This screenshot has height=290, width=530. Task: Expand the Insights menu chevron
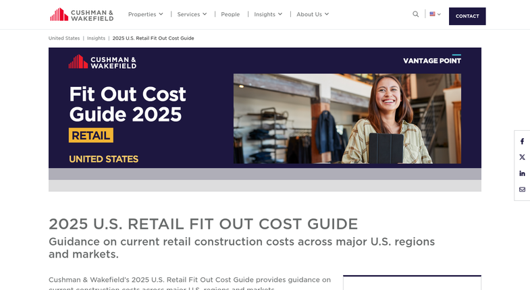pos(280,14)
